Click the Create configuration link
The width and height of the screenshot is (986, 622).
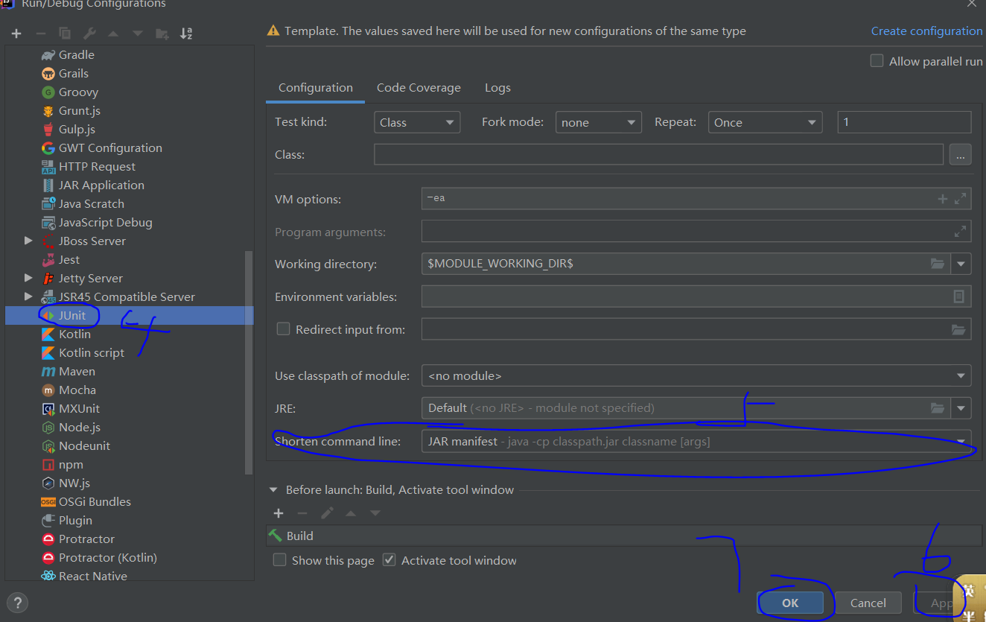(x=926, y=31)
